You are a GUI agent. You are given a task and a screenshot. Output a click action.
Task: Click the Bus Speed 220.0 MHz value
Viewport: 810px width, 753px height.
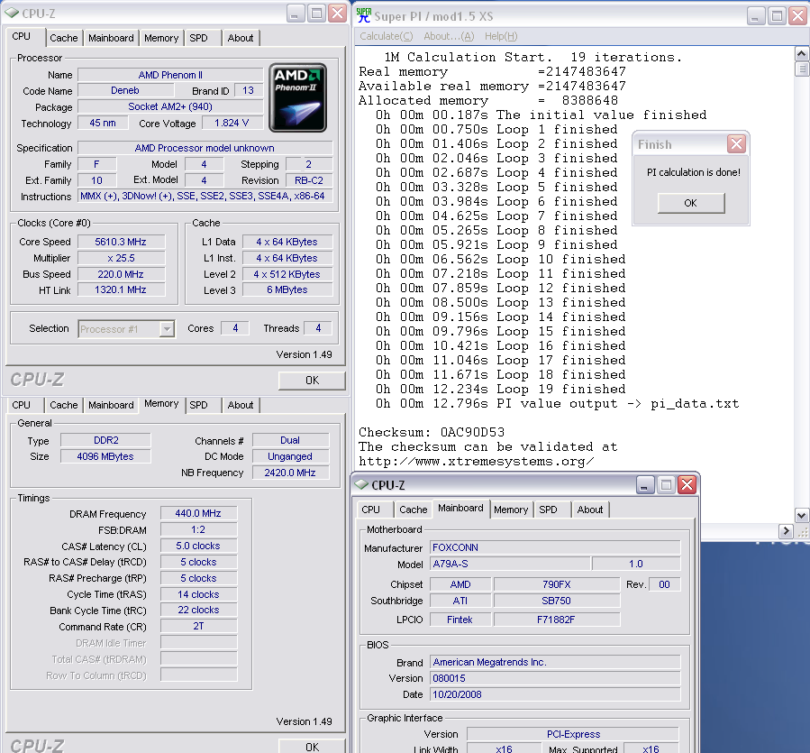click(121, 274)
